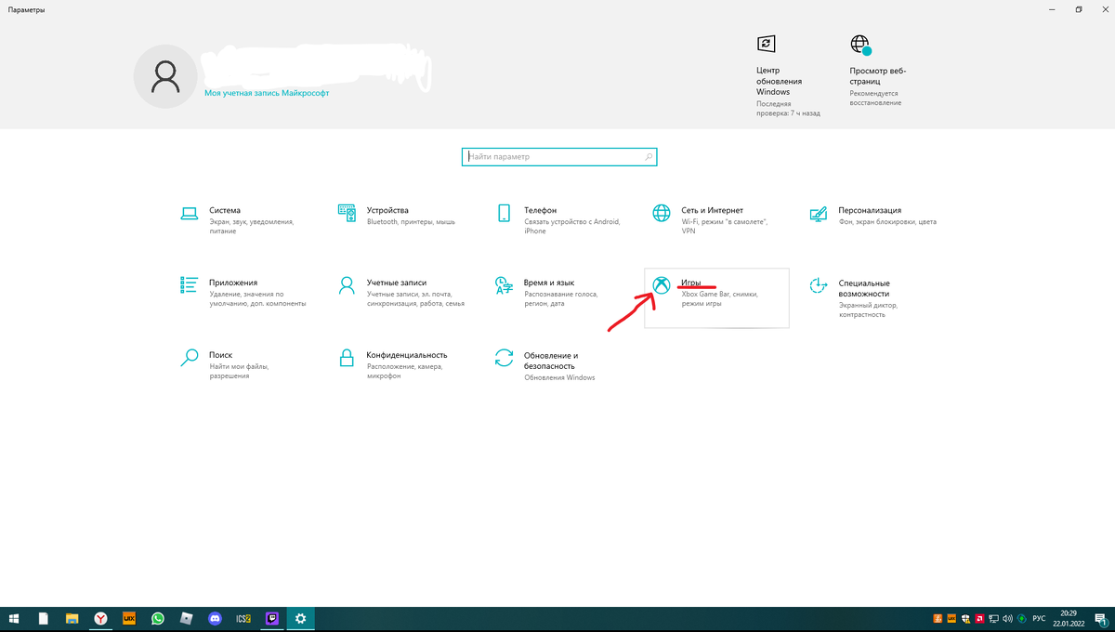Open the clock showing 20:29
The width and height of the screenshot is (1115, 632).
[1069, 619]
